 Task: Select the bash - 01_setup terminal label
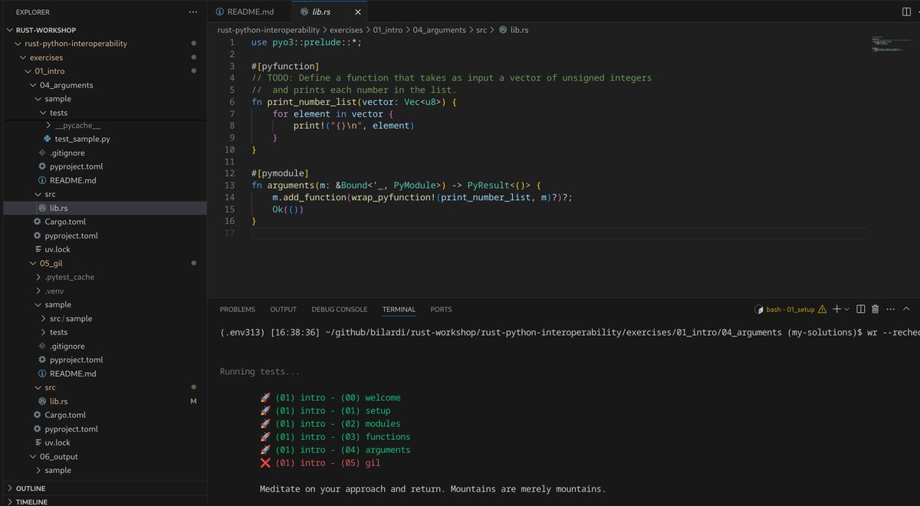790,309
